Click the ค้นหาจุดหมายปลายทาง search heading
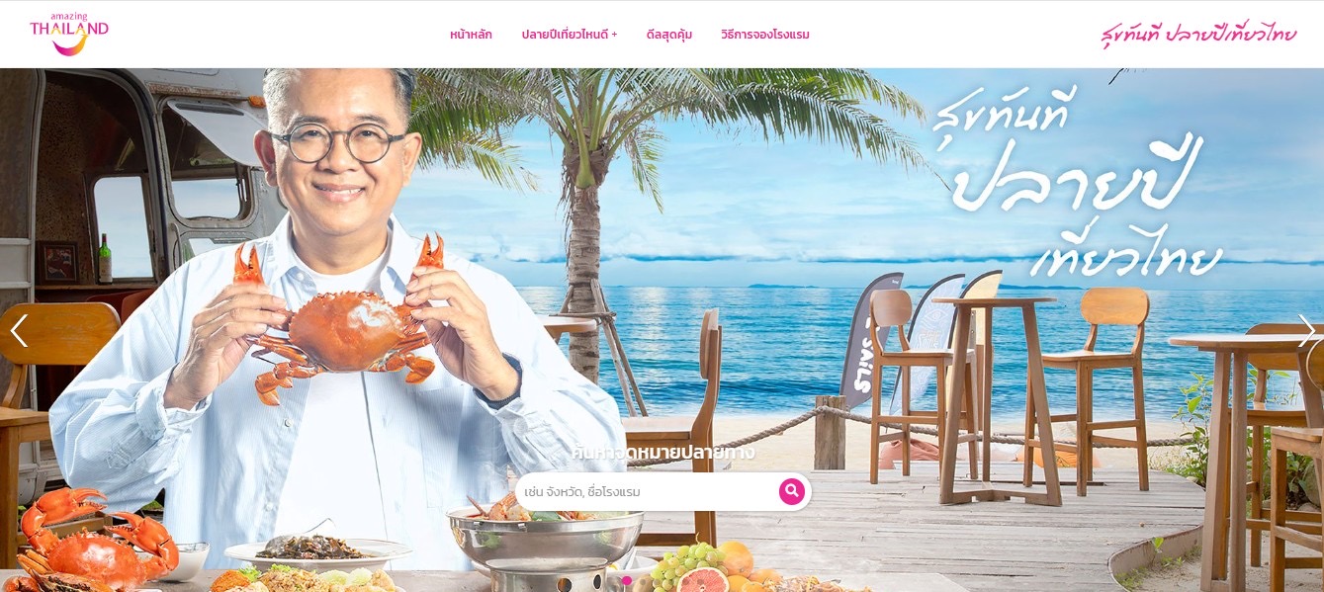The width and height of the screenshot is (1324, 592). tap(662, 453)
